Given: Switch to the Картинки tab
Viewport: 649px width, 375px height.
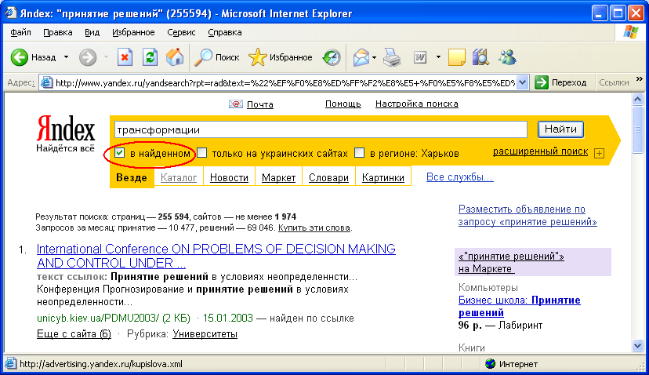Looking at the screenshot, I should click(383, 178).
